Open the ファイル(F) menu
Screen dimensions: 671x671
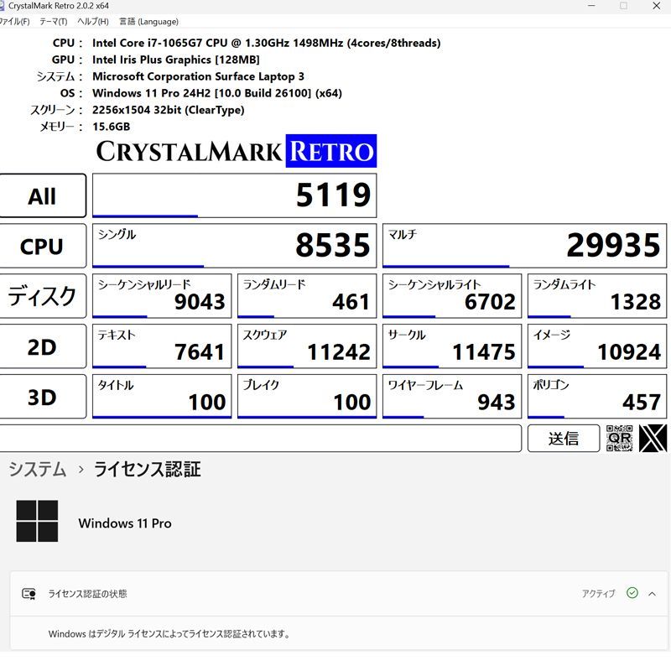[13, 22]
